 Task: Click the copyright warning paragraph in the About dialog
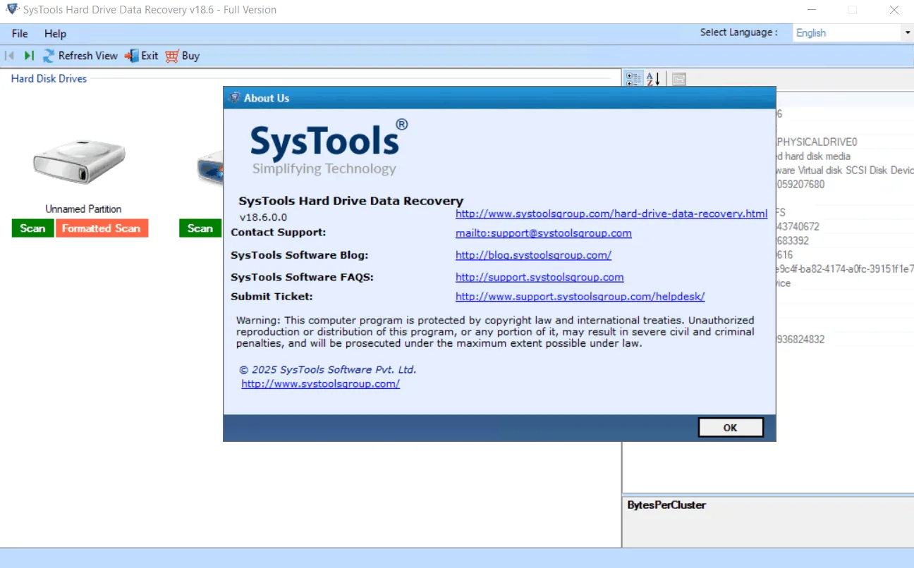coord(495,332)
